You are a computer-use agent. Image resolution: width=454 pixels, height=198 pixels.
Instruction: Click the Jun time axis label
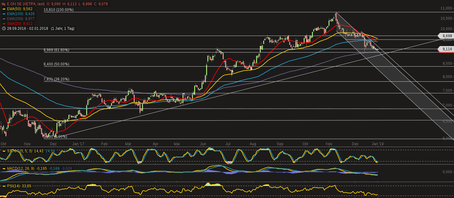pyautogui.click(x=203, y=144)
